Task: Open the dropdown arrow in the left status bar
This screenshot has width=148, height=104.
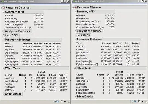Action: [x=65, y=102]
